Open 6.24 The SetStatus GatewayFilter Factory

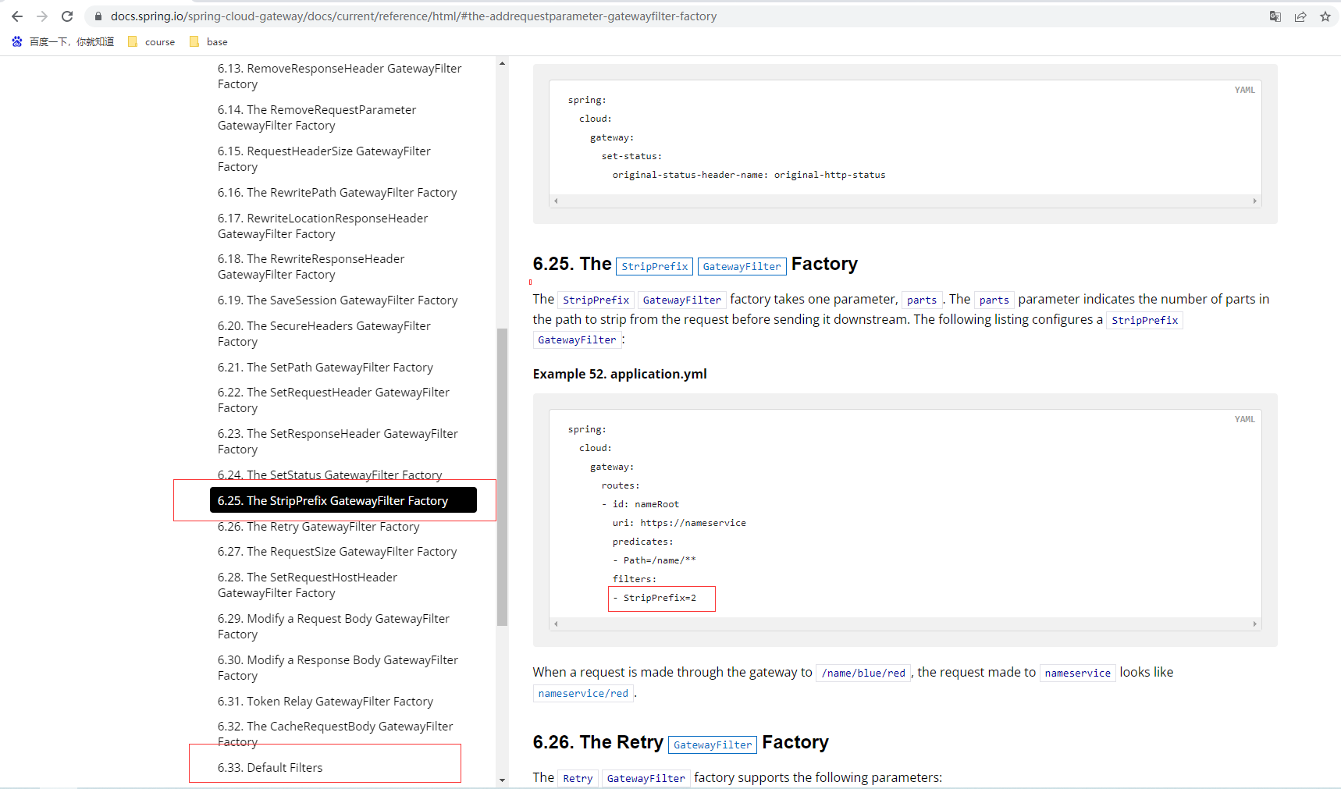[x=329, y=475]
